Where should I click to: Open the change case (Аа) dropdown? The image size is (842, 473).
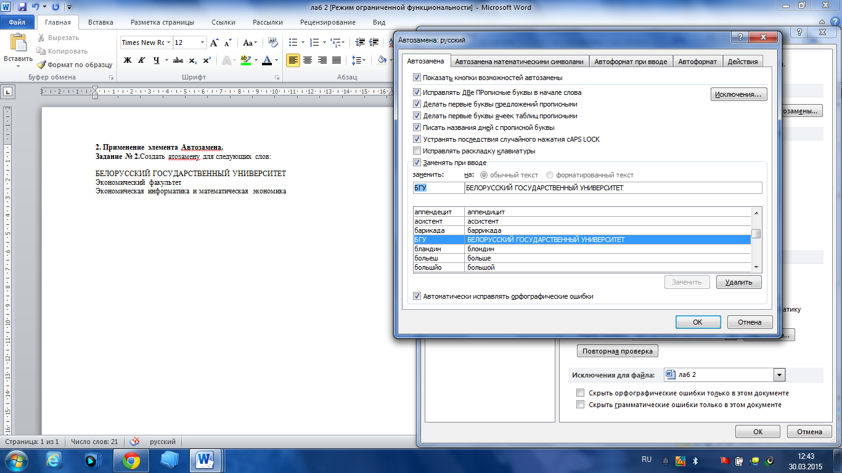(250, 42)
